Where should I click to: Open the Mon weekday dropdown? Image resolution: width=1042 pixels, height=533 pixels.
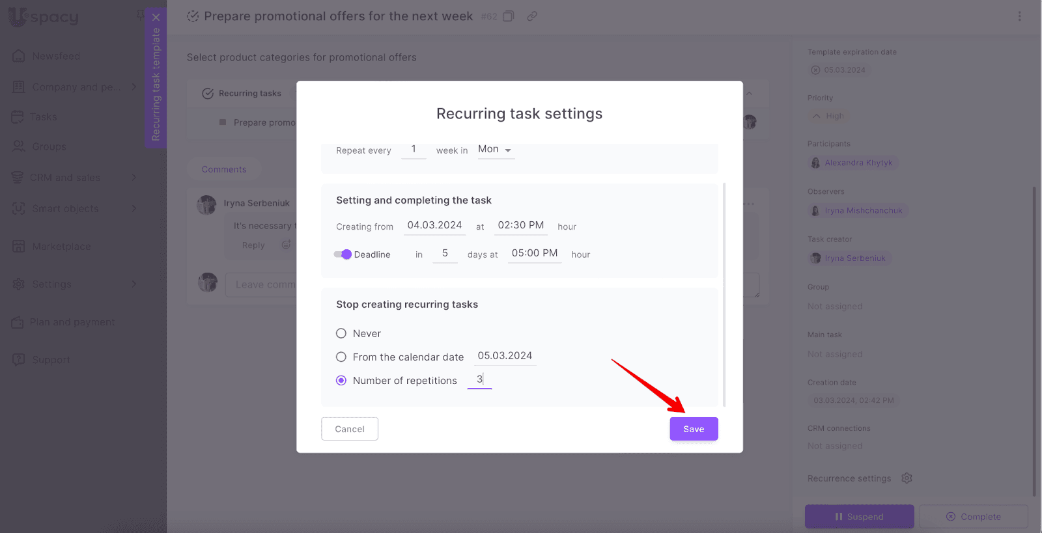[495, 150]
